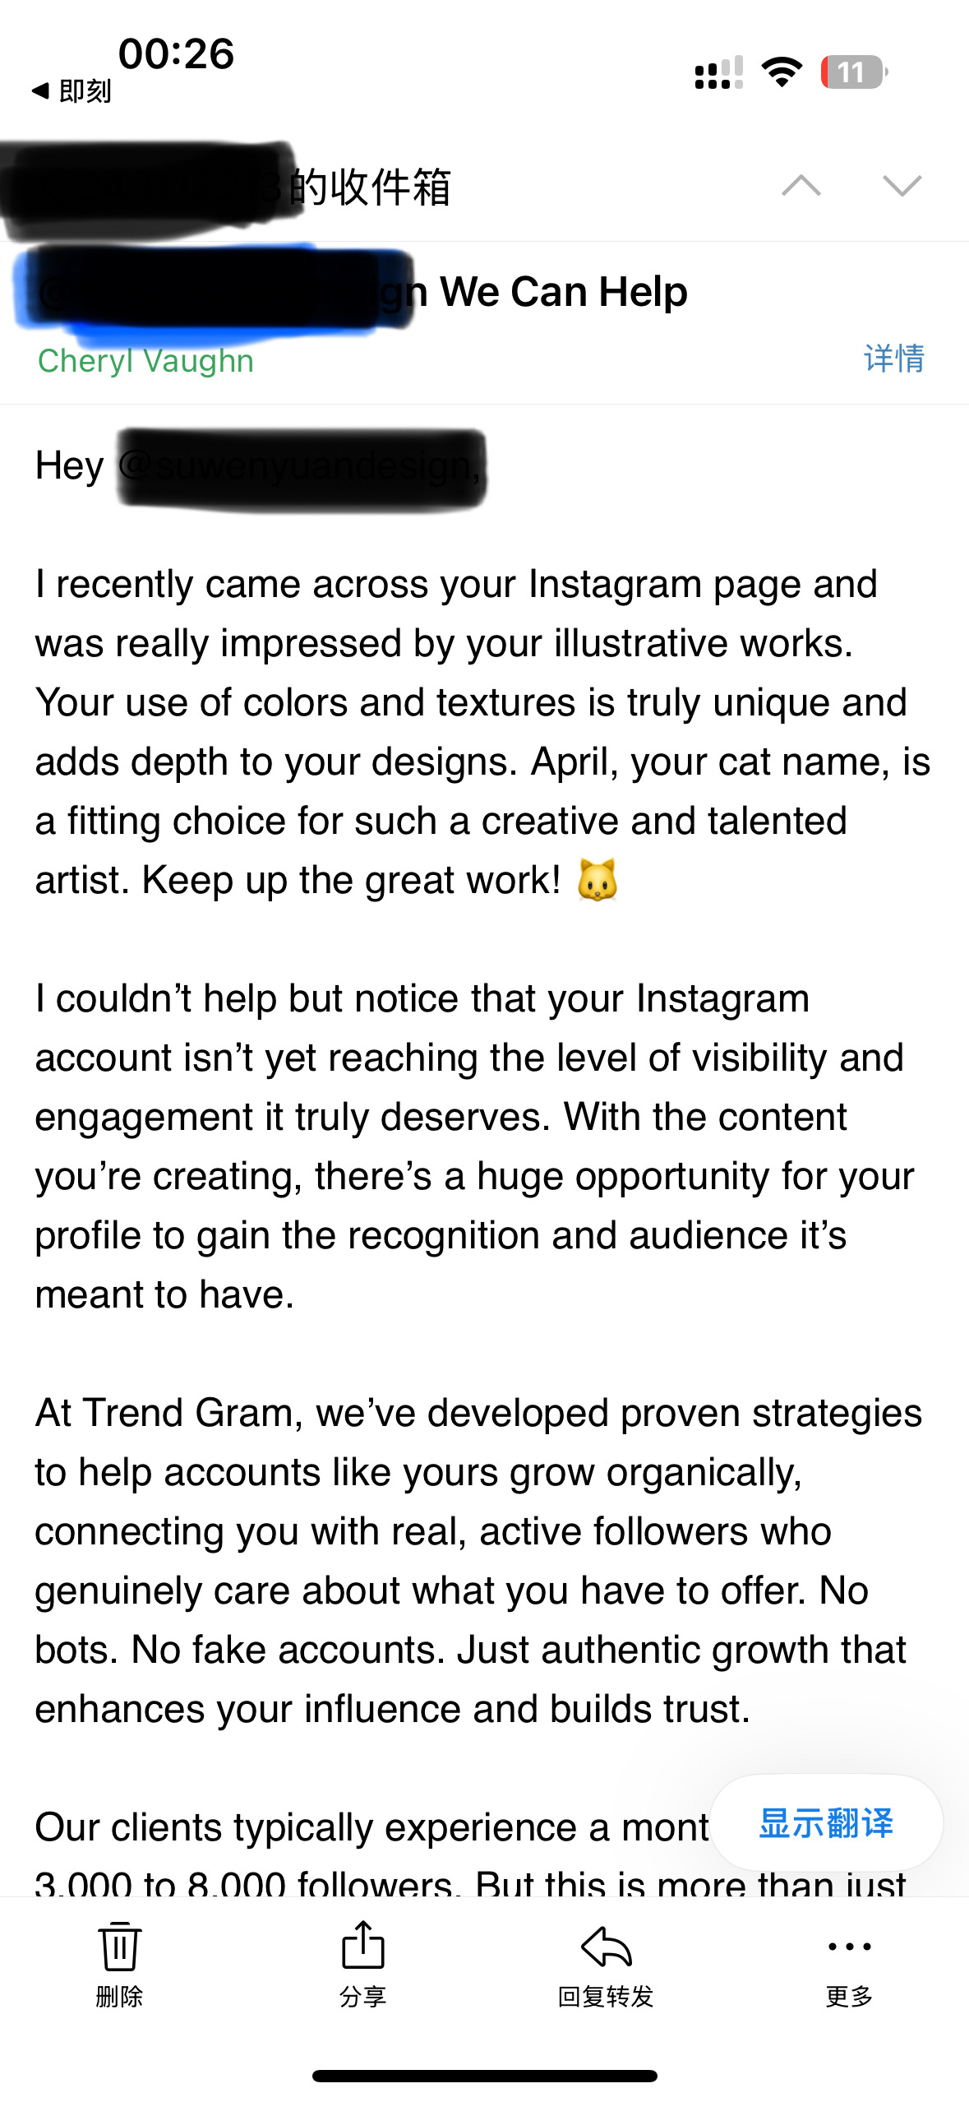This screenshot has height=2102, width=969.
Task: Tap the 00:26 clock in status bar
Action: 176,53
